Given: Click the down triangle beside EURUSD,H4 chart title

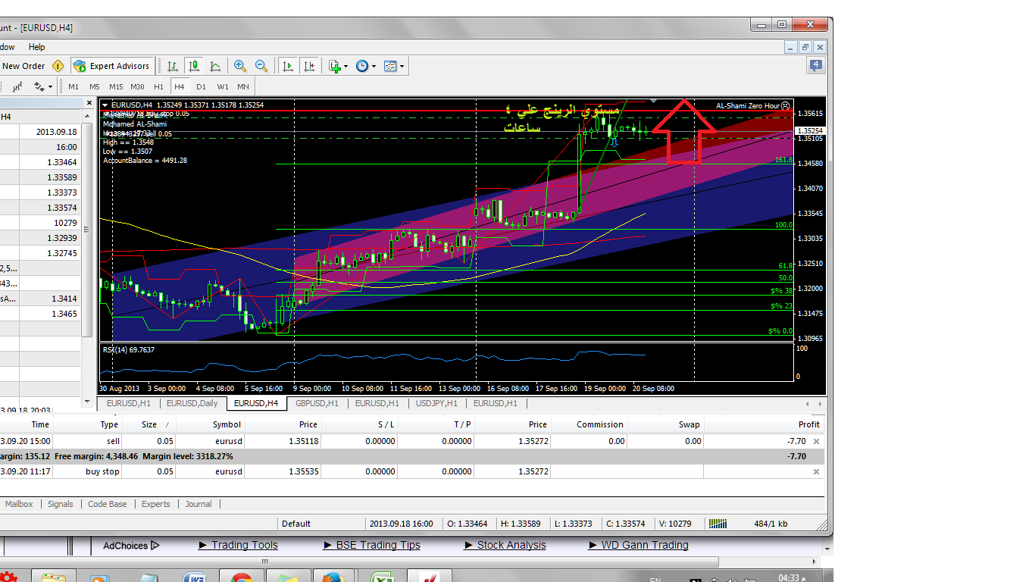Looking at the screenshot, I should coord(105,105).
